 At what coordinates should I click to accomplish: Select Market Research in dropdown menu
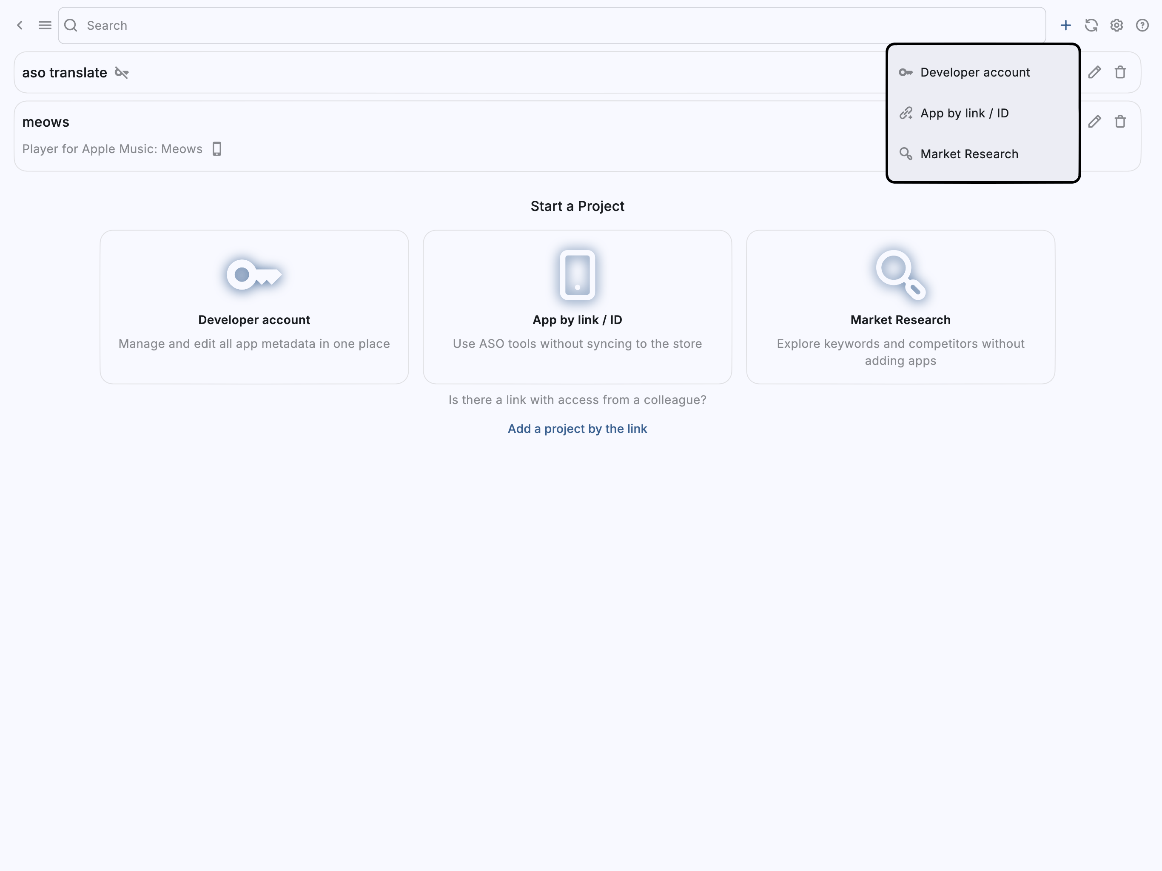click(x=968, y=154)
